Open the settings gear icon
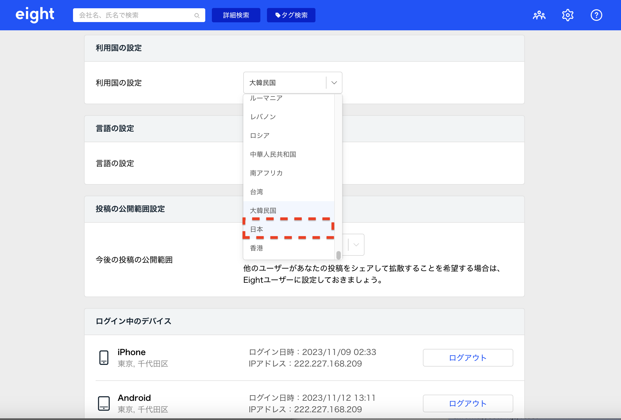This screenshot has height=420, width=621. tap(568, 15)
